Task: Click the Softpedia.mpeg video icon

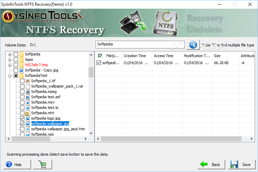Action: 28,92
